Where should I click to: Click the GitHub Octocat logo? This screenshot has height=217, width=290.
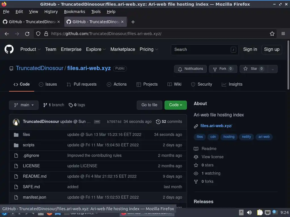9,49
